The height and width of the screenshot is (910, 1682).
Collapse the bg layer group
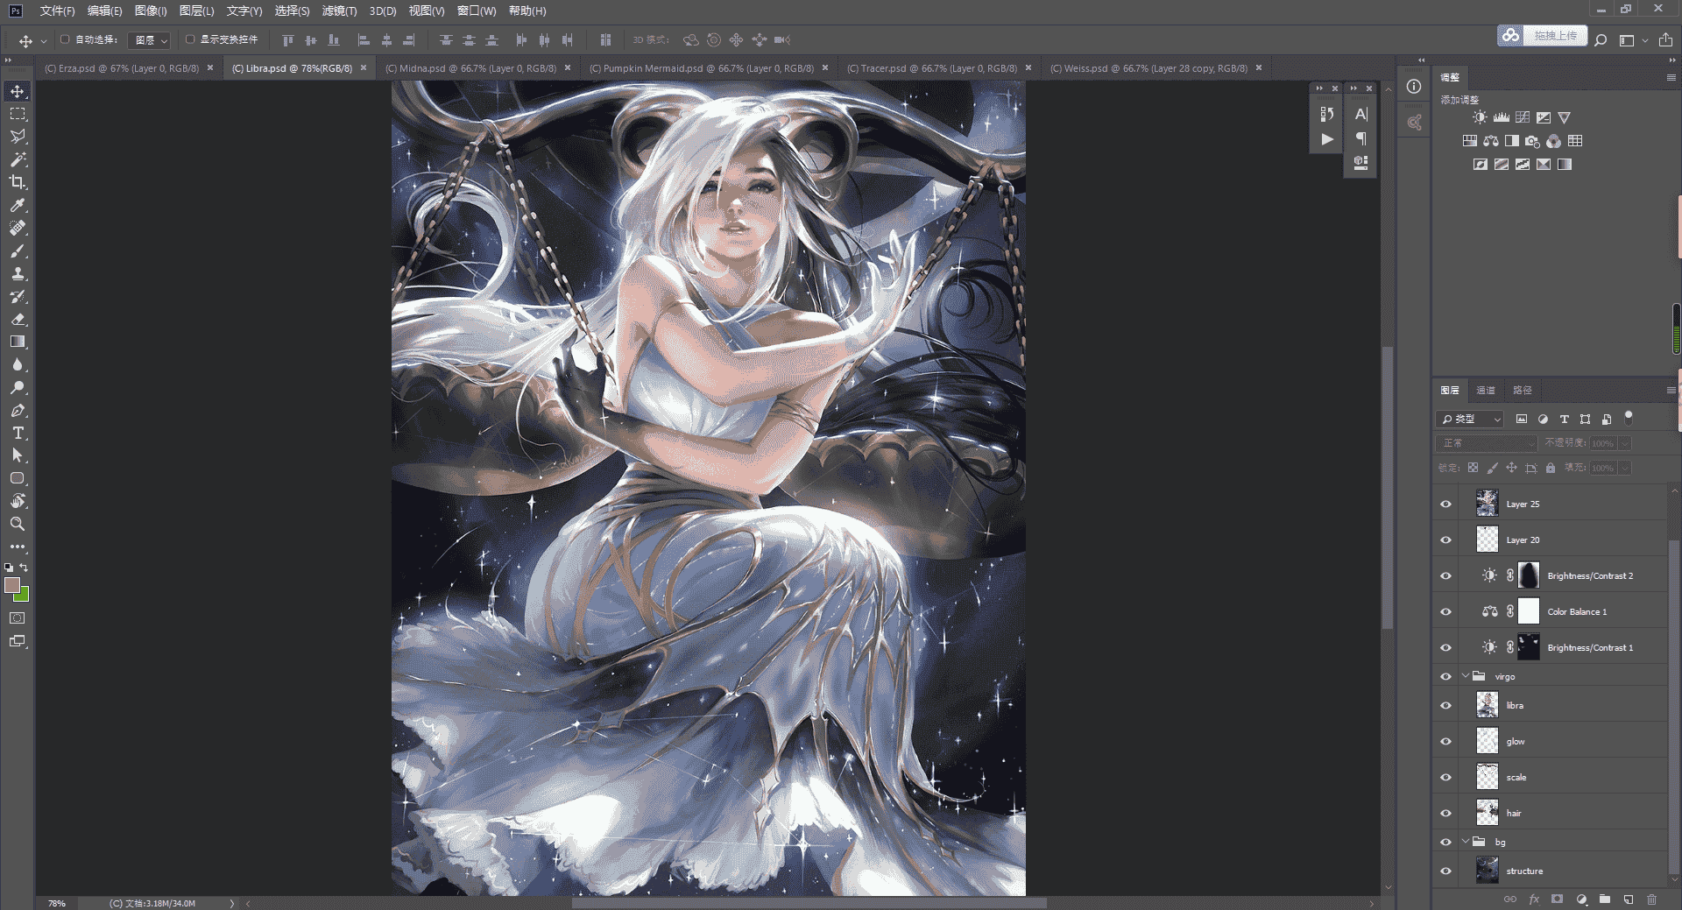tap(1466, 842)
